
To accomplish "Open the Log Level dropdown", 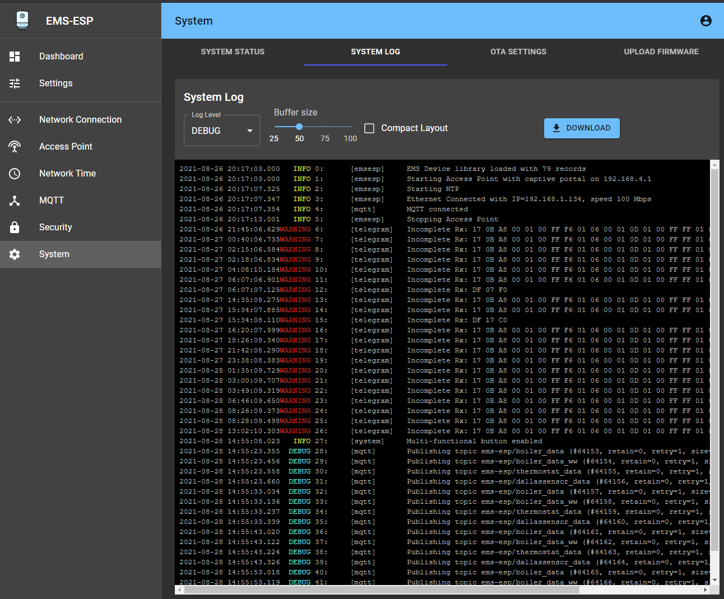I will 221,131.
